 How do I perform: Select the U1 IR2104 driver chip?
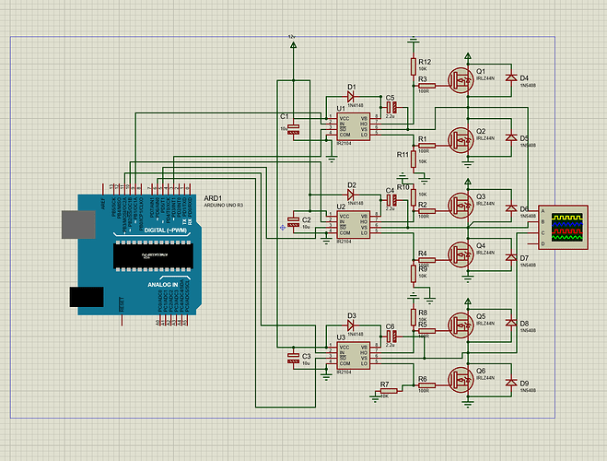pos(354,127)
